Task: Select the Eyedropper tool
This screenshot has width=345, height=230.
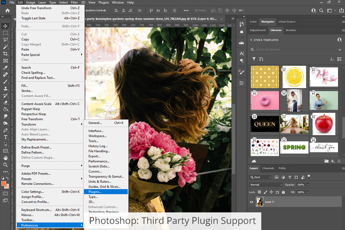Action: pyautogui.click(x=5, y=68)
